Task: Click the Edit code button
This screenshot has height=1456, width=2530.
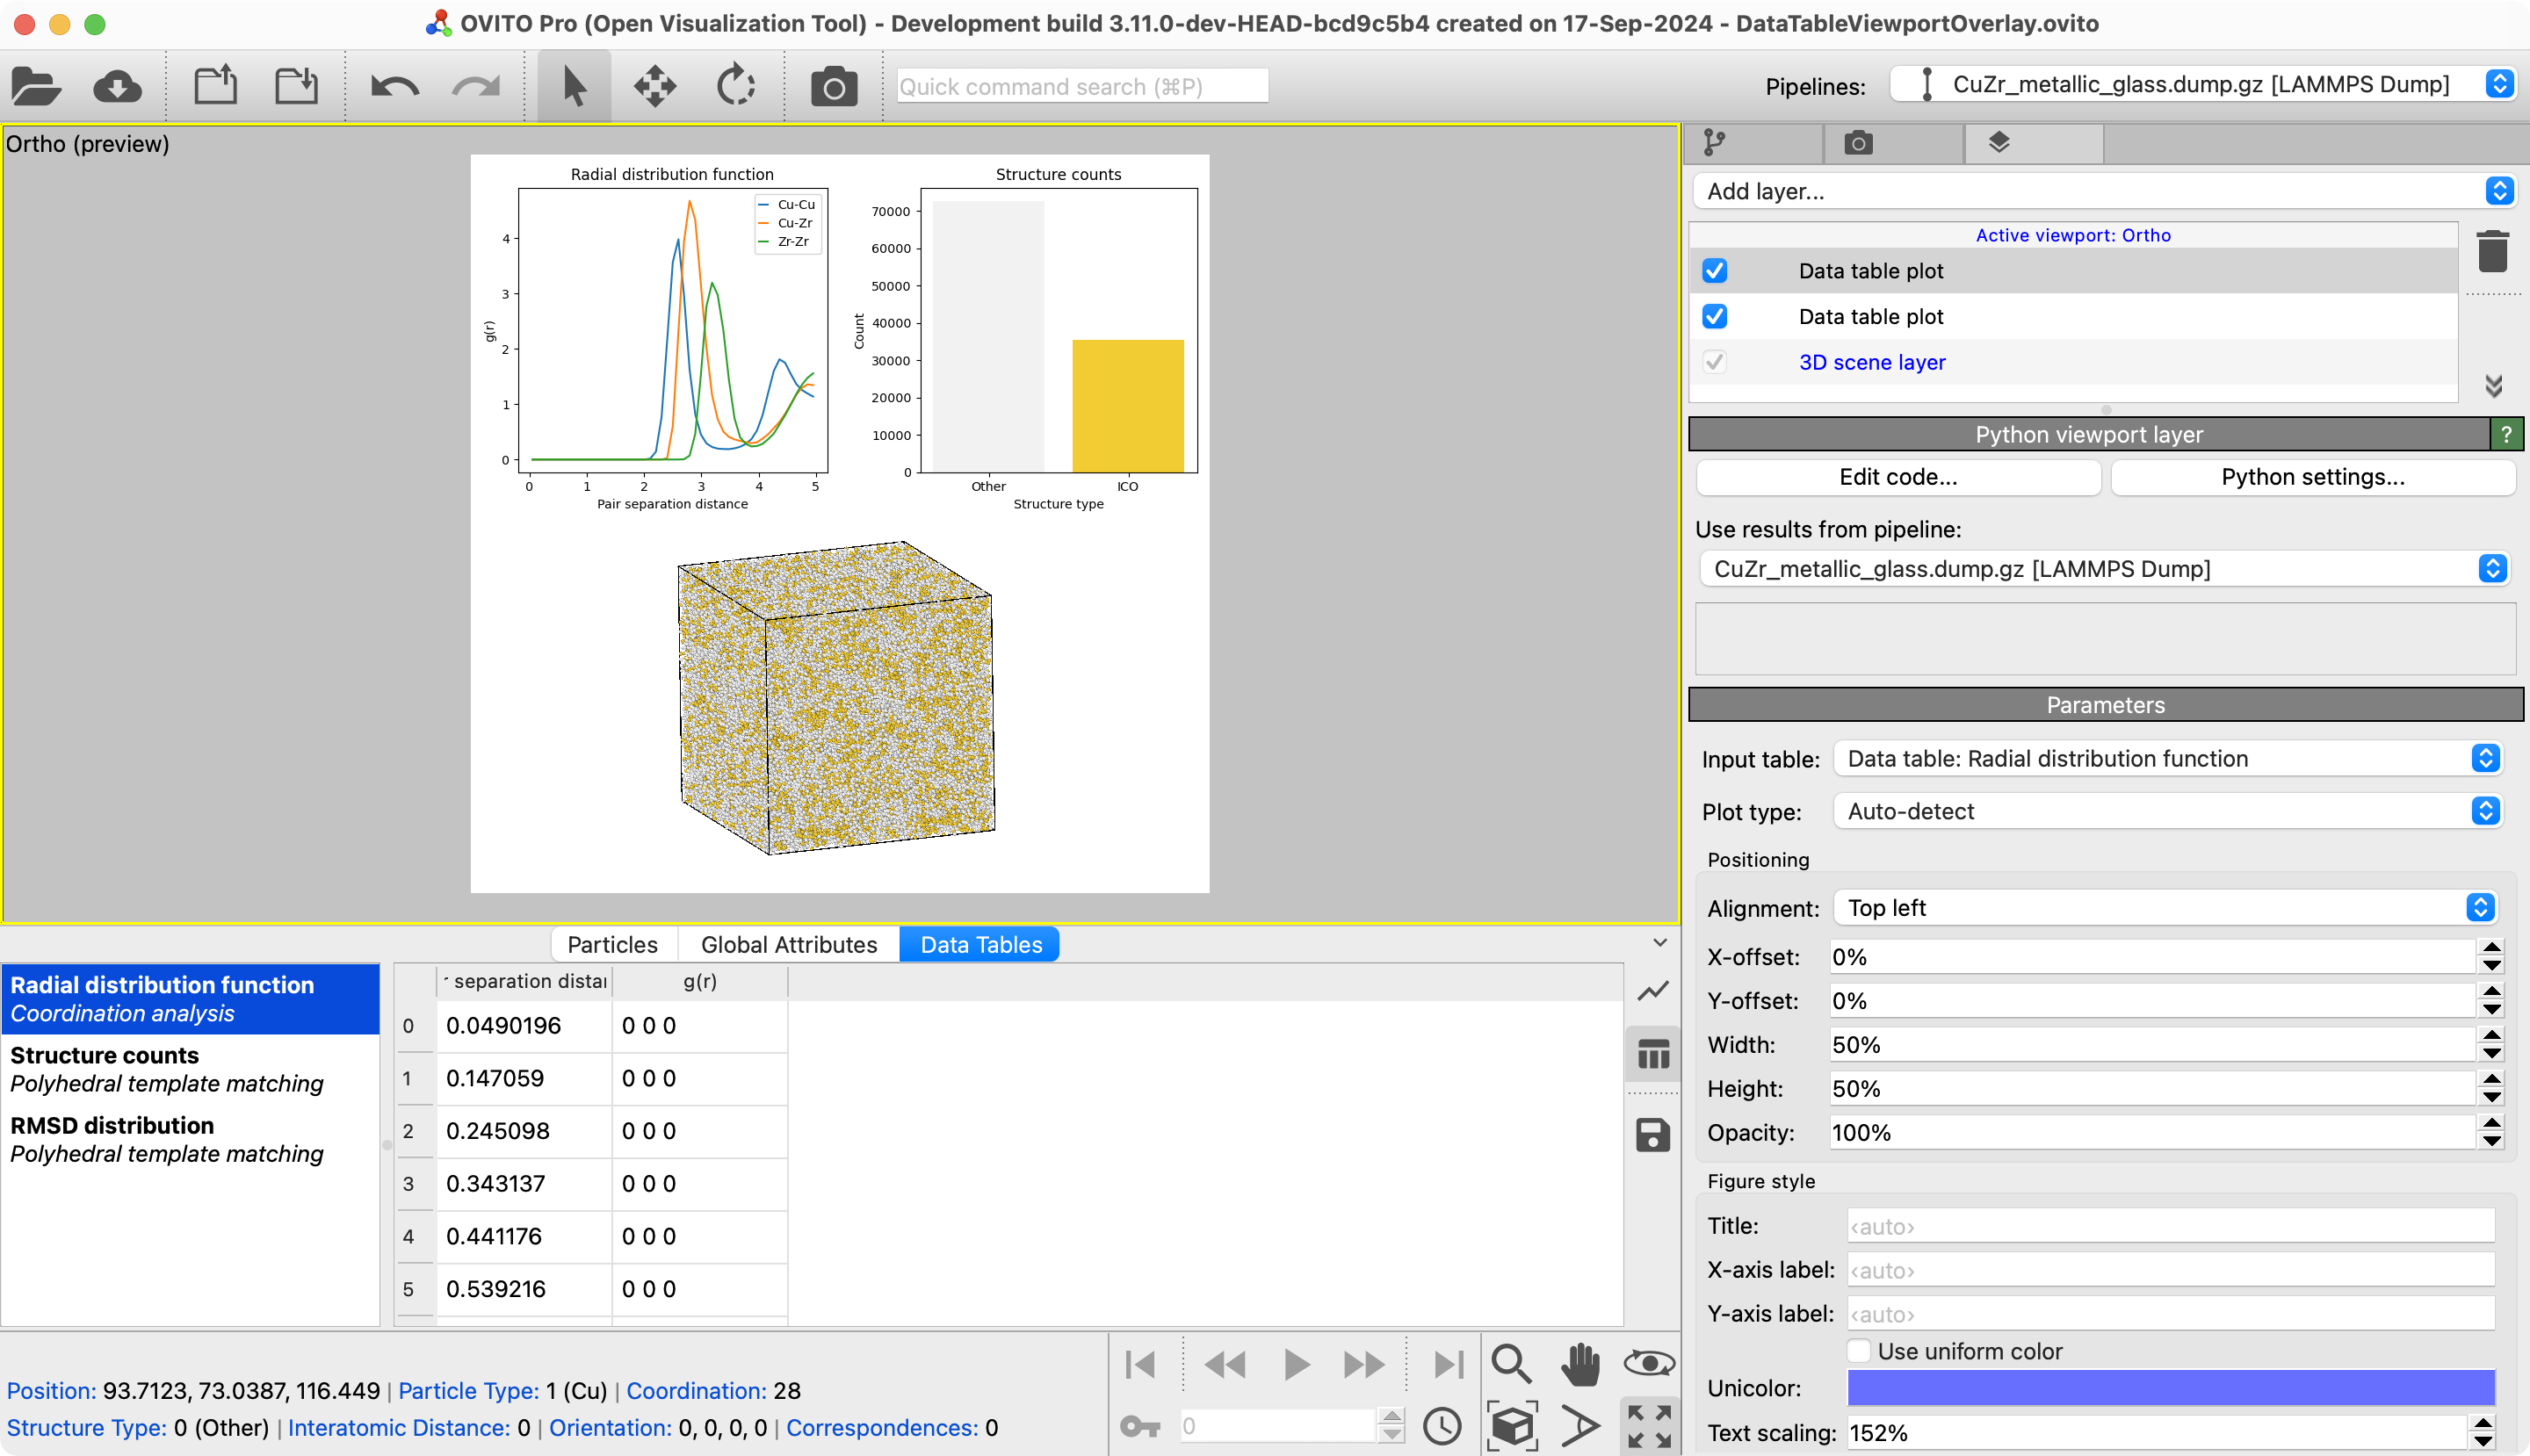Action: point(1897,477)
